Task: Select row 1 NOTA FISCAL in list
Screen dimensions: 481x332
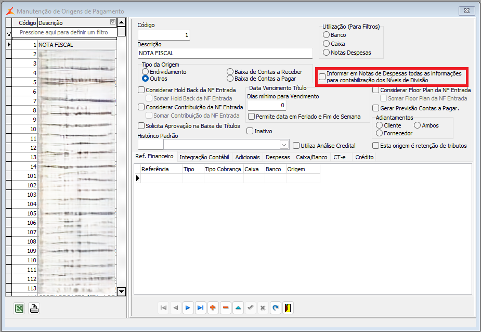Action: coord(64,45)
